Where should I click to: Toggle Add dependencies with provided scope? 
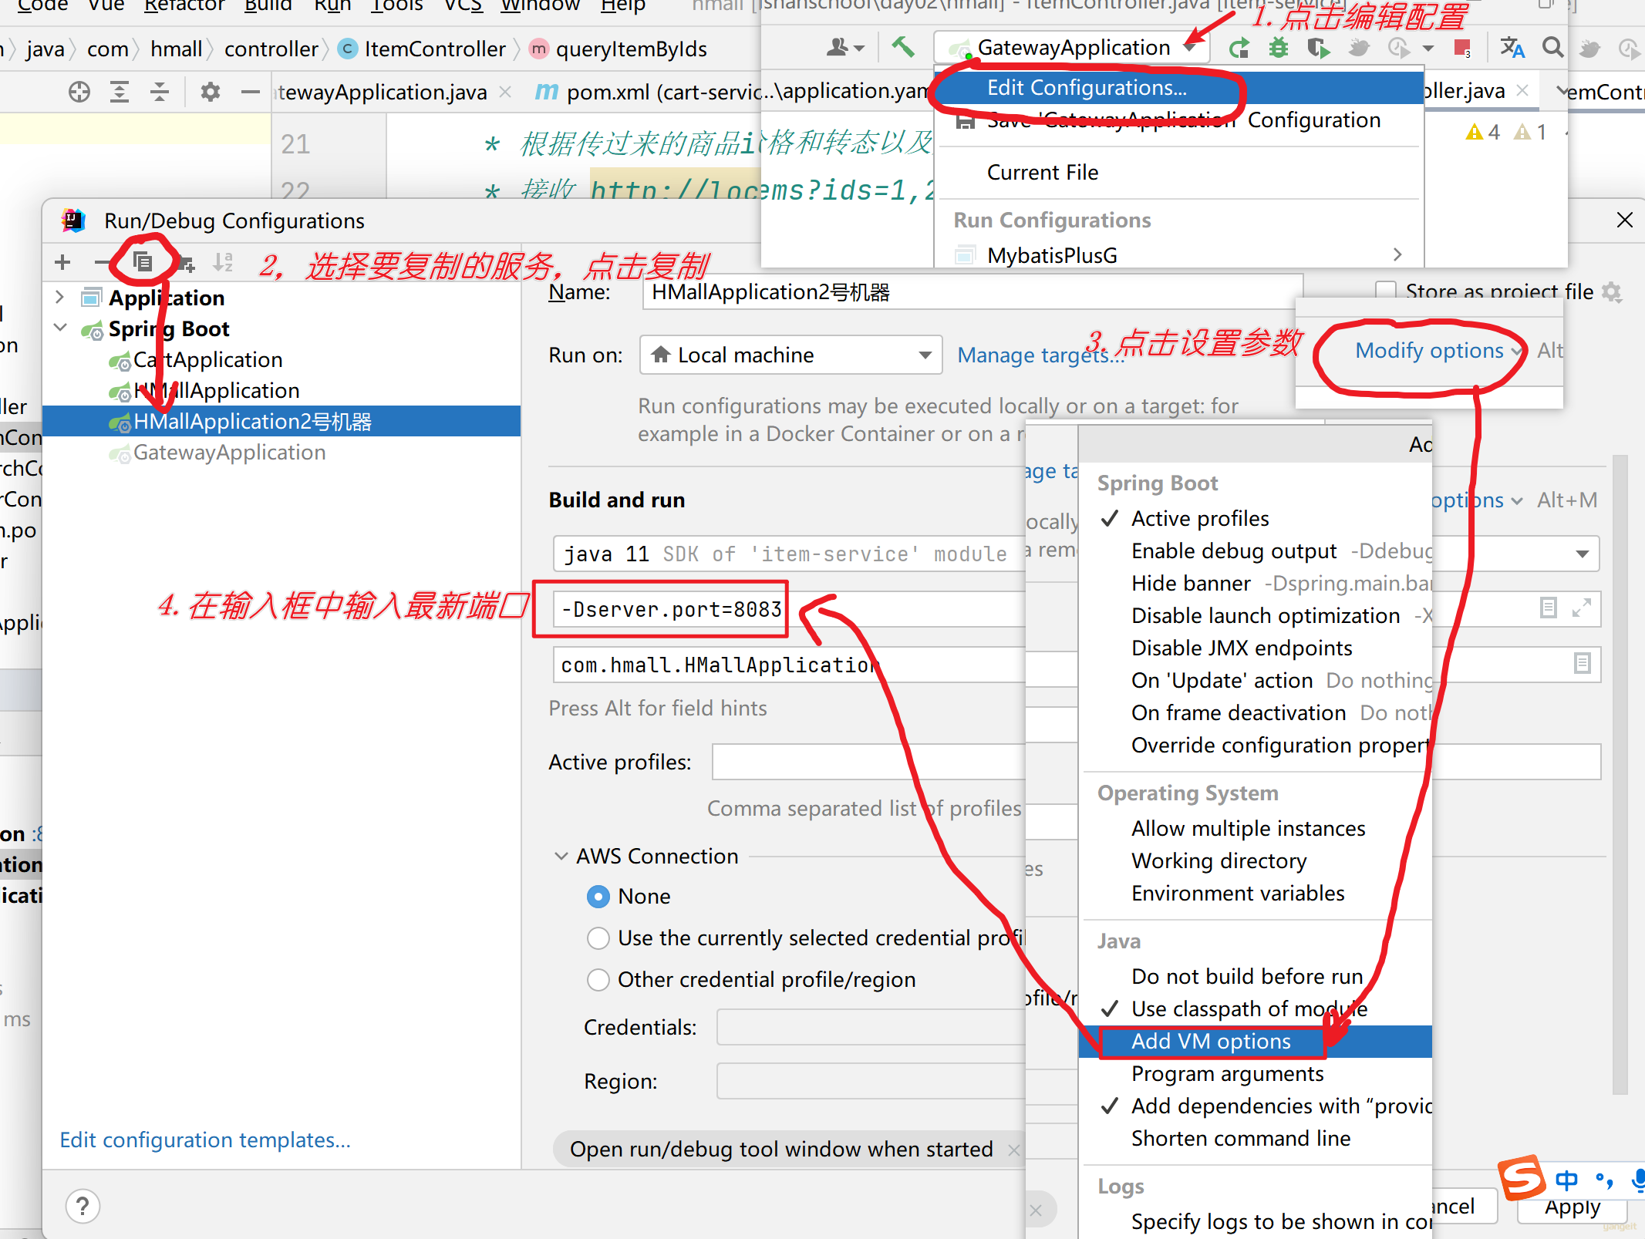coord(1256,1106)
